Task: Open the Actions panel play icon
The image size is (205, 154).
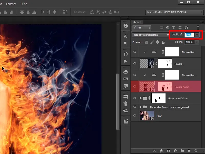Action: [126, 61]
